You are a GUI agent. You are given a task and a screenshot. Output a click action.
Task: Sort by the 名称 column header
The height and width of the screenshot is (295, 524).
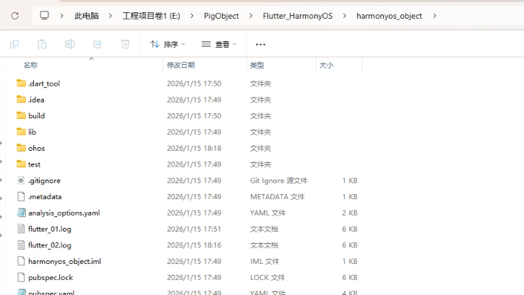click(30, 65)
